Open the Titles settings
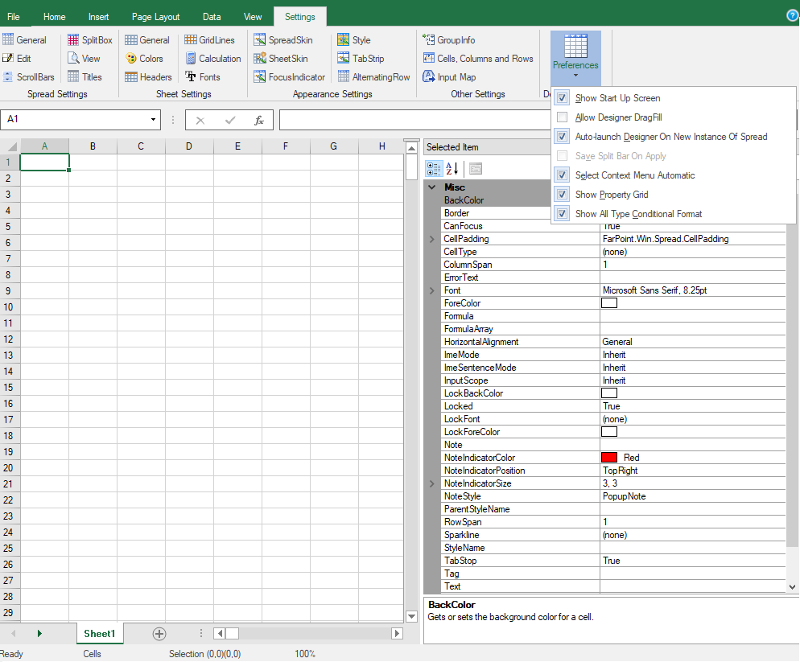This screenshot has width=800, height=662. pyautogui.click(x=85, y=77)
